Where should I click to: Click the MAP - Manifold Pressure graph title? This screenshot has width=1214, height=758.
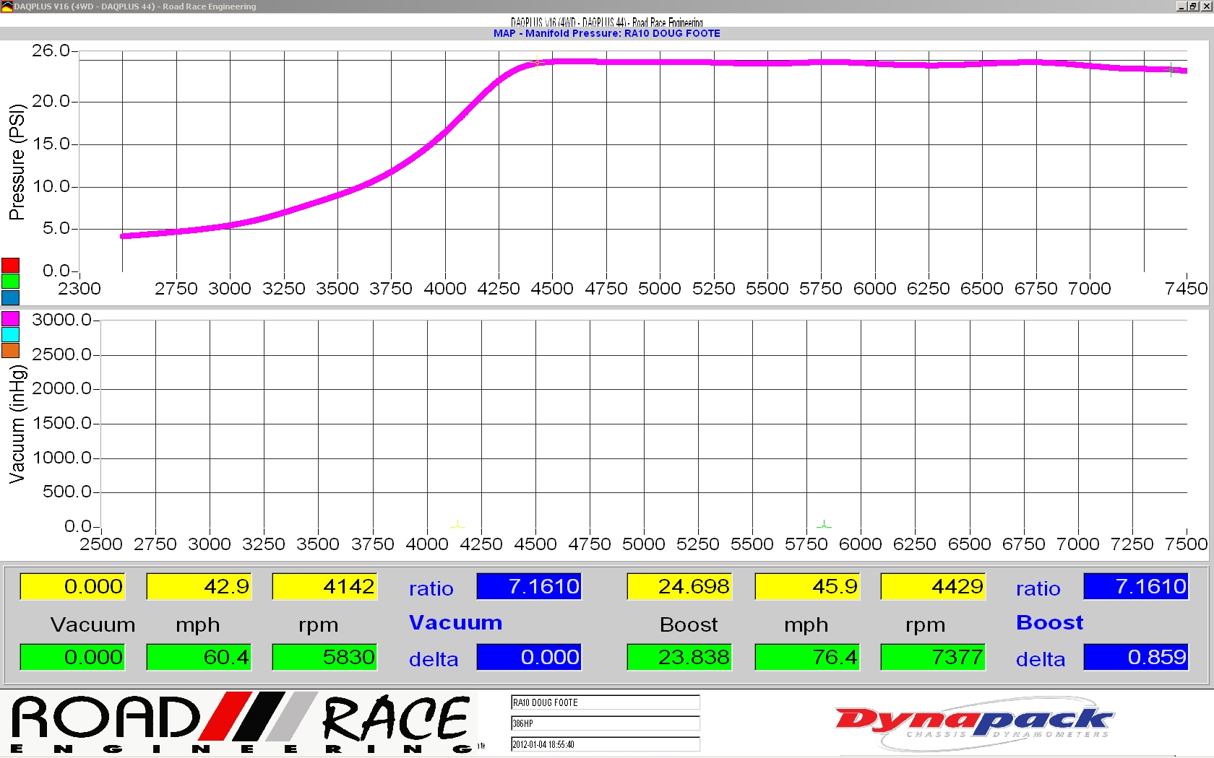pos(606,33)
